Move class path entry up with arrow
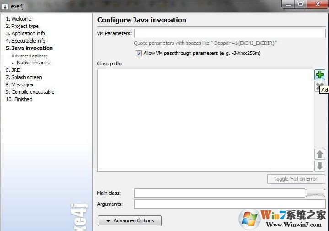329x231 pixels. click(320, 154)
